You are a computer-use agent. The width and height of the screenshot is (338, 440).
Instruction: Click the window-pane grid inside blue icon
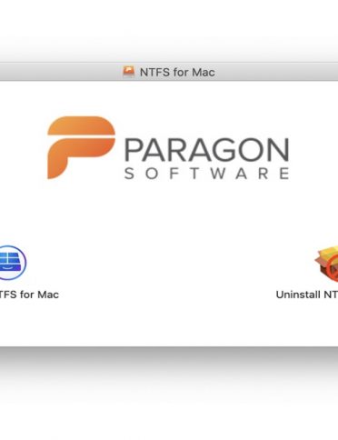pyautogui.click(x=10, y=258)
